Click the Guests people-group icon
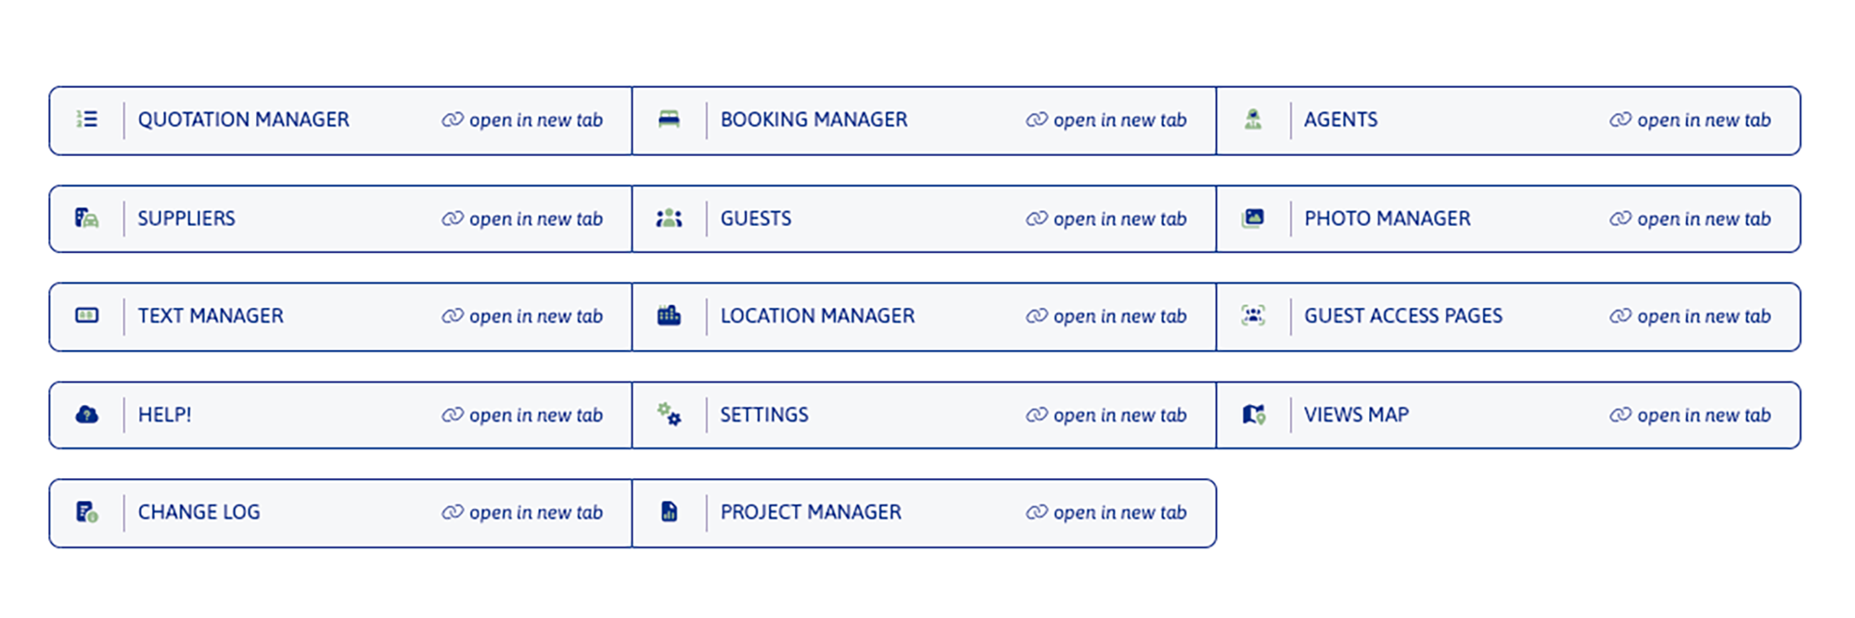Viewport: 1855px width, 618px height. (669, 219)
